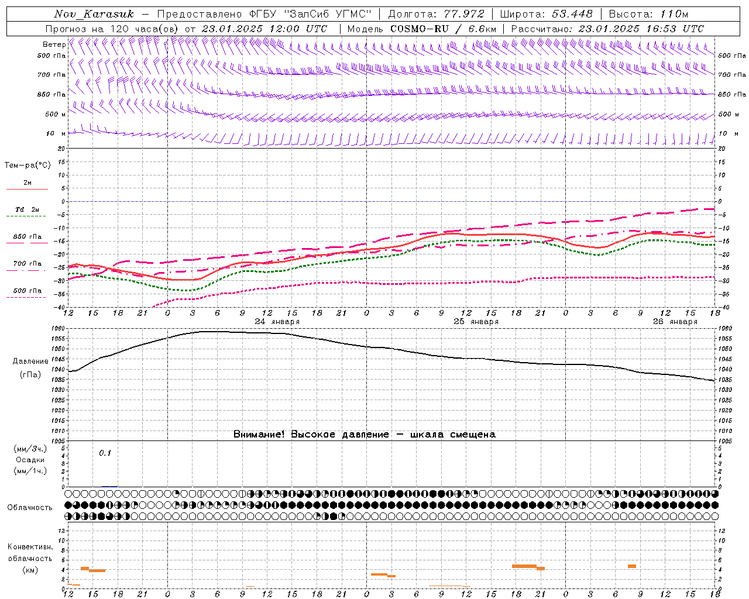This screenshot has width=749, height=599.
Task: Click the forecast line Прогноз на 120 часа(ов)
Action: pyautogui.click(x=114, y=29)
